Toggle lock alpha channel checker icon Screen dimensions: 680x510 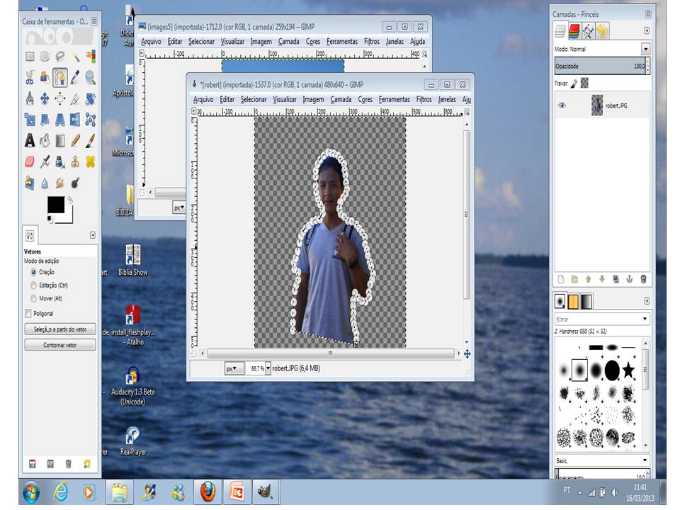coord(584,83)
